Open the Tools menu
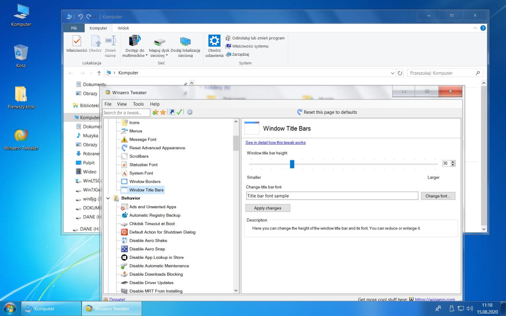 138,104
